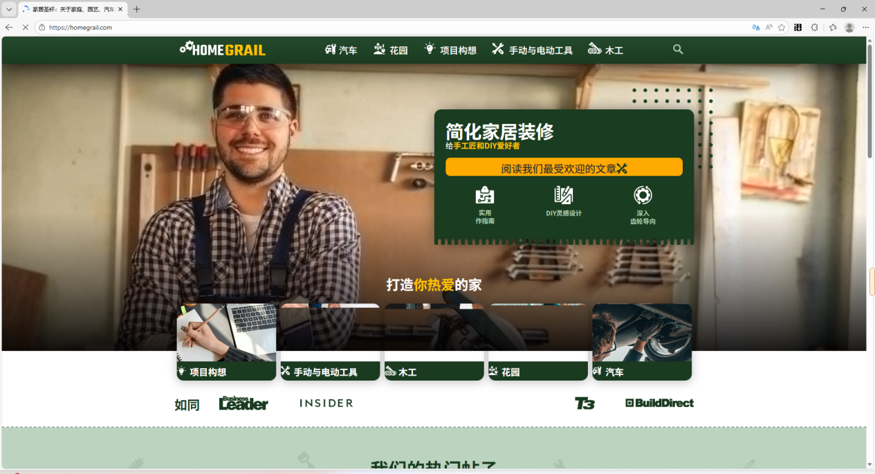
Task: Open the 木工 menu in the top navigation
Action: 605,50
